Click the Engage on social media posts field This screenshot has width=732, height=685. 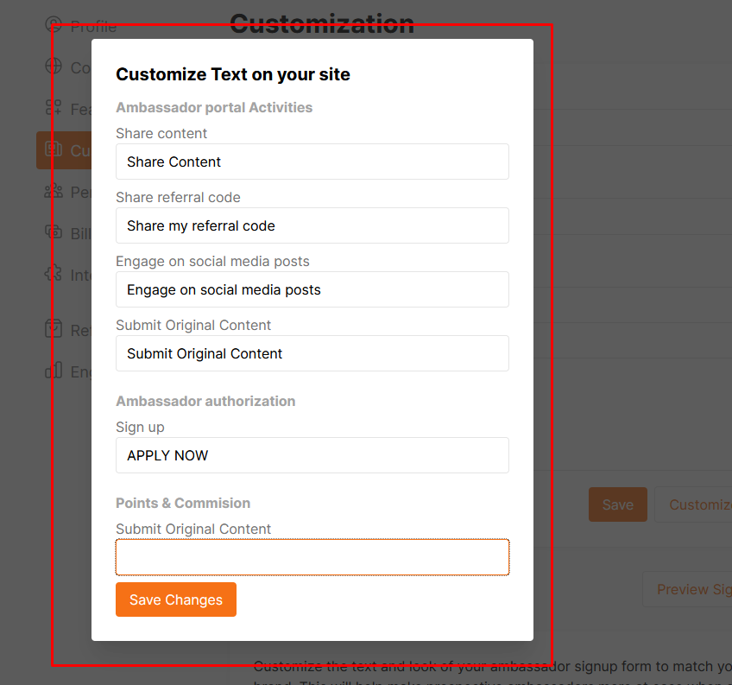coord(312,289)
